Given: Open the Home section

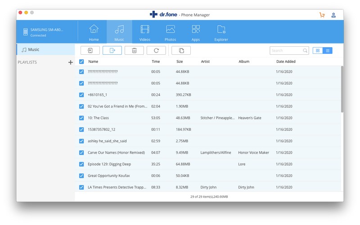Looking at the screenshot, I should pos(94,32).
